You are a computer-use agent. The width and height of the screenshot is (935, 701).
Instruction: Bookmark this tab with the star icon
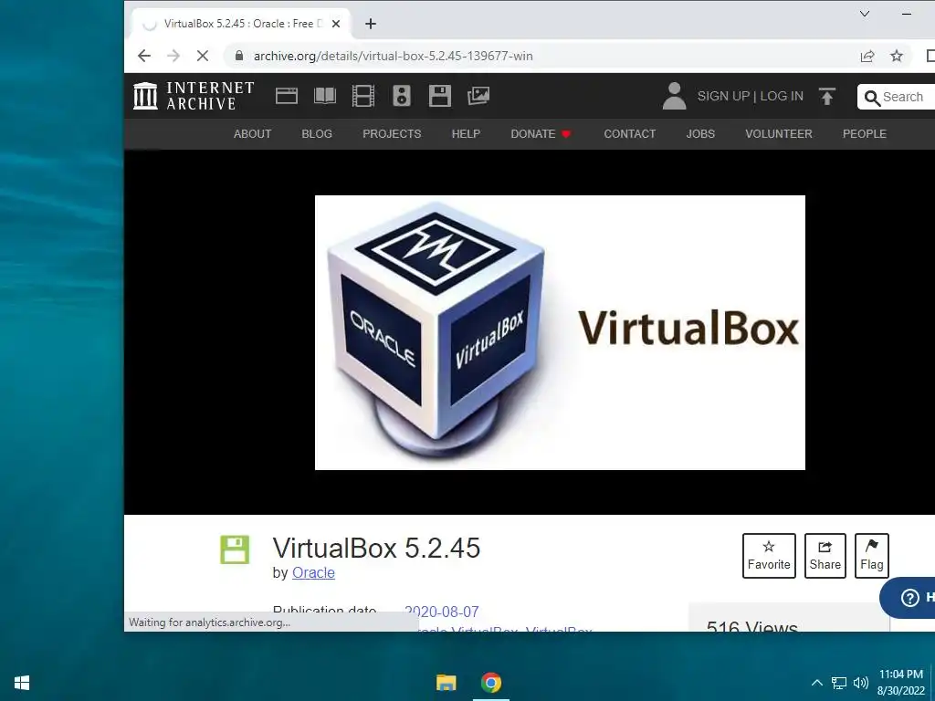click(x=897, y=56)
